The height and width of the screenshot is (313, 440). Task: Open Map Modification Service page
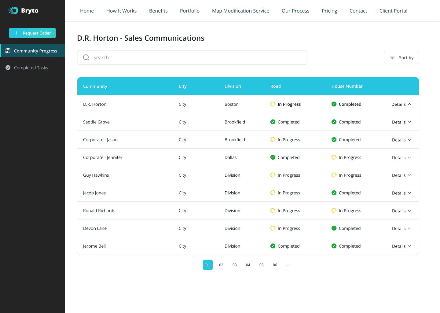[x=240, y=11]
